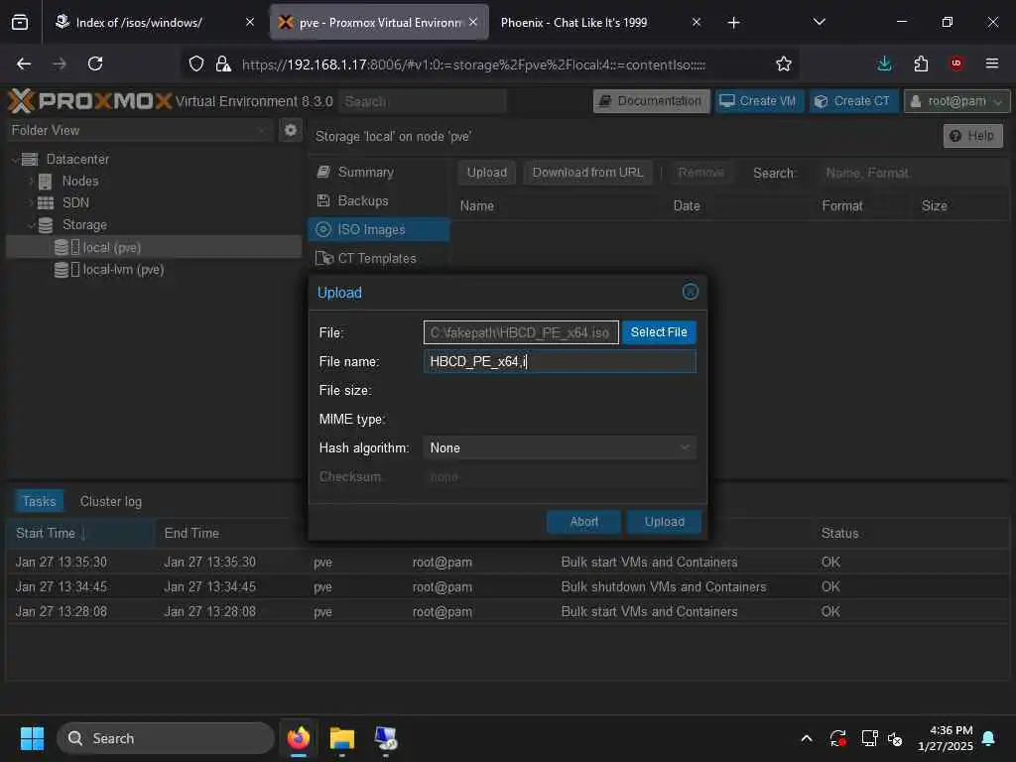1016x762 pixels.
Task: Open the root@pam user menu
Action: 956,101
